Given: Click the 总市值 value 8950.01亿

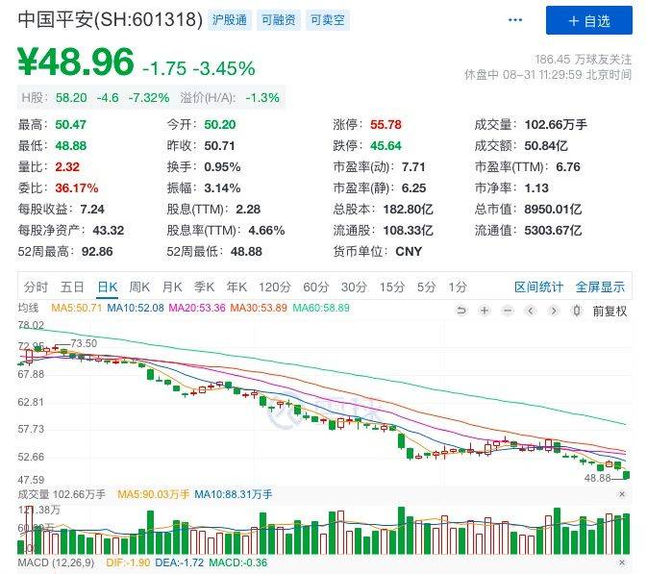Looking at the screenshot, I should click(x=553, y=210).
